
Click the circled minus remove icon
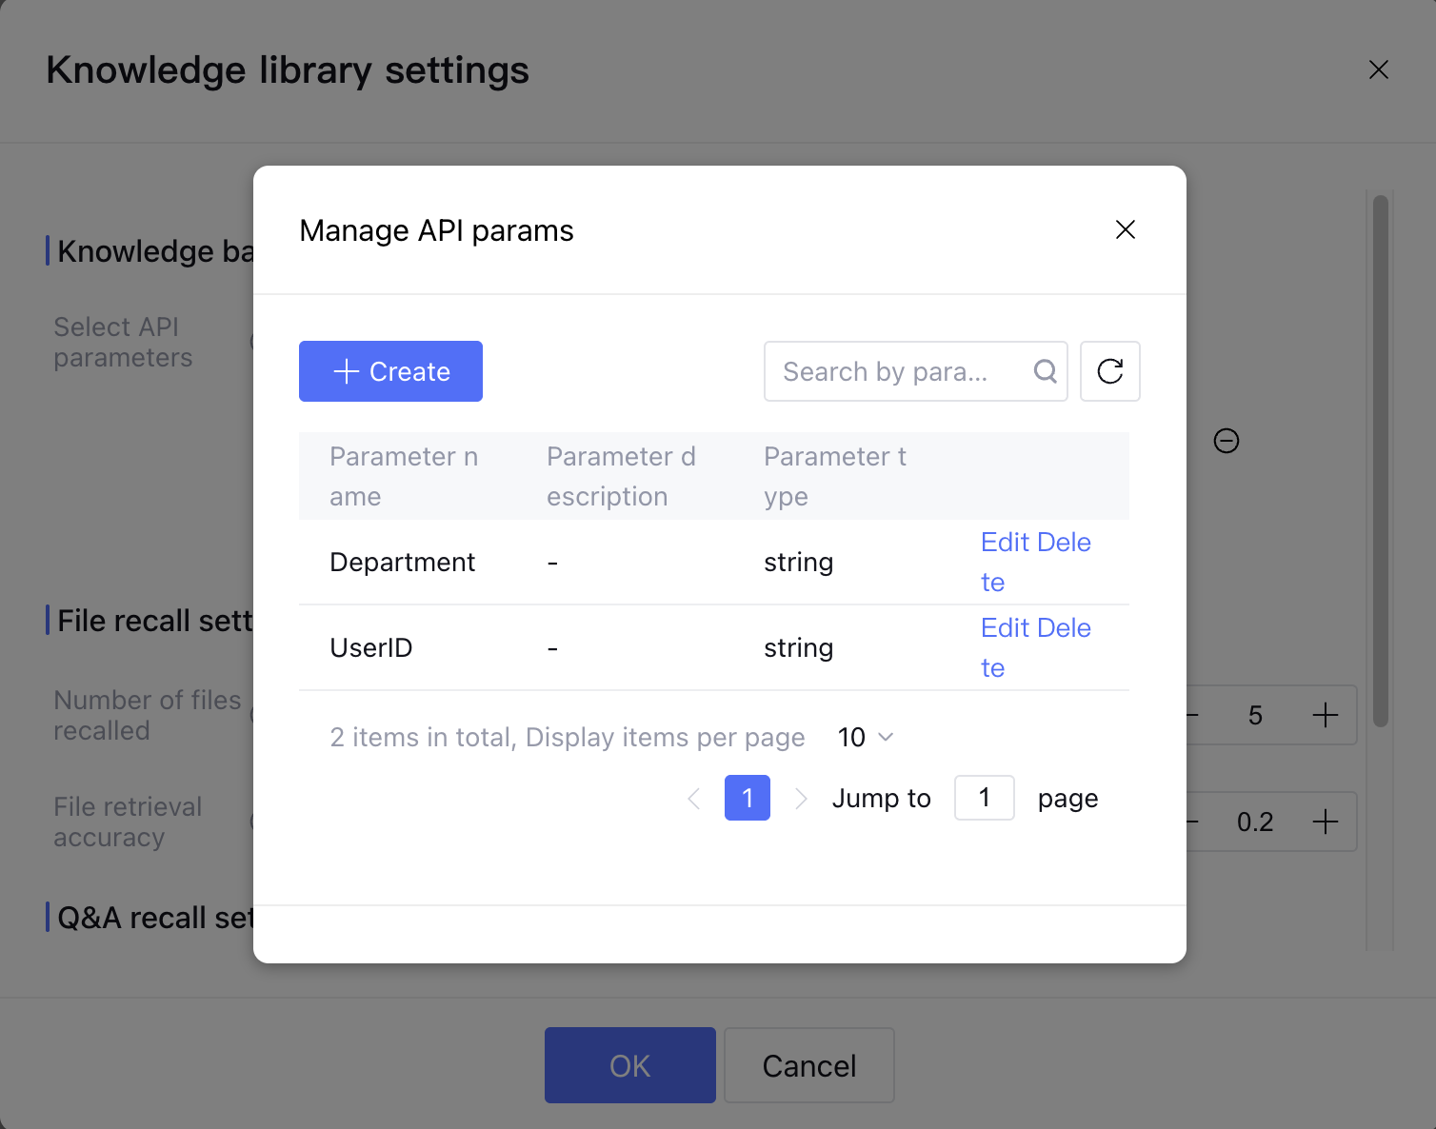coord(1227,441)
